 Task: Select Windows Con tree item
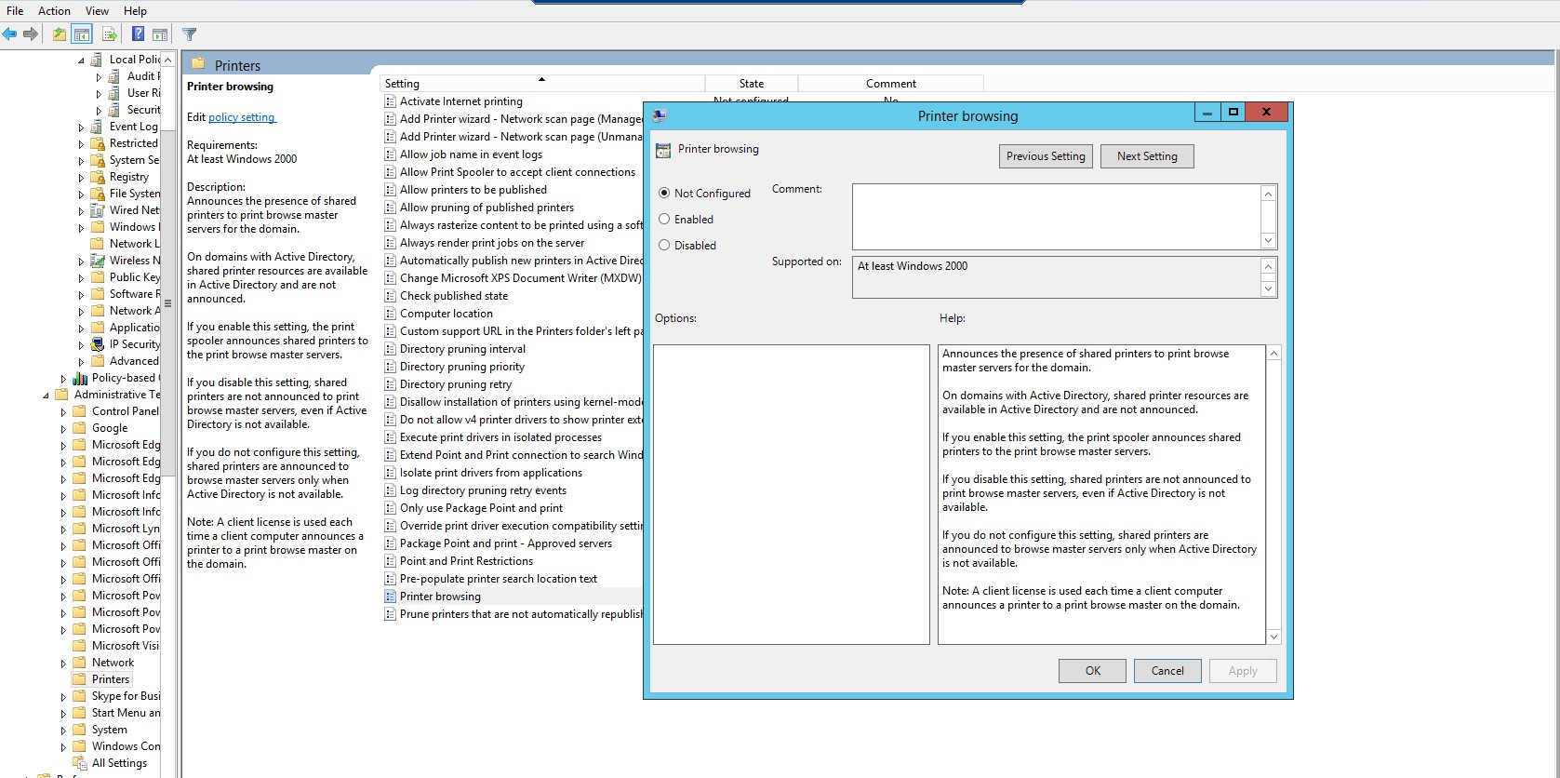[x=126, y=746]
